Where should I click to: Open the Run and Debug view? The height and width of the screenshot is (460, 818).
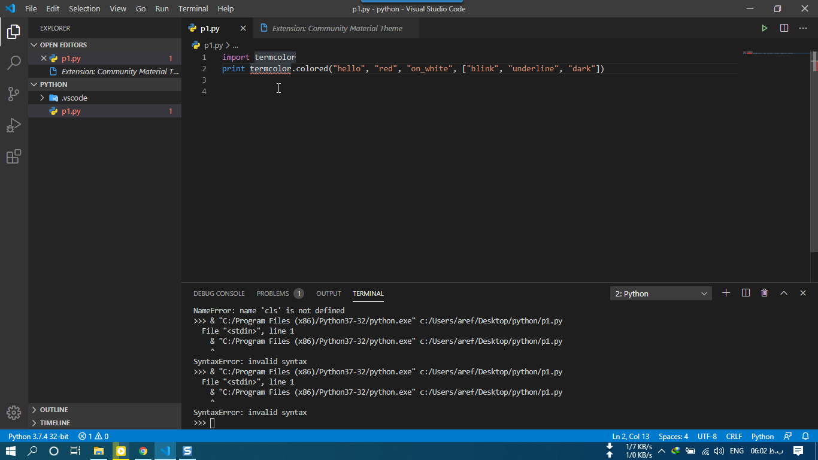(x=14, y=125)
